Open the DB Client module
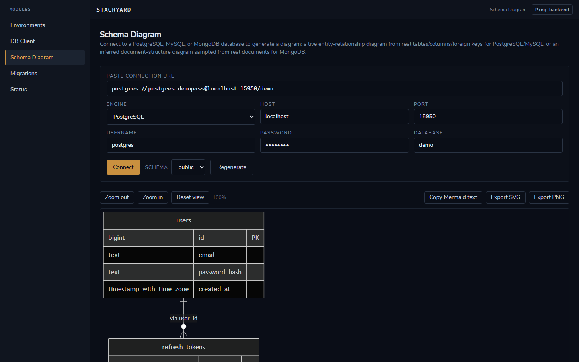Screen dimensions: 579x362 pyautogui.click(x=45, y=41)
